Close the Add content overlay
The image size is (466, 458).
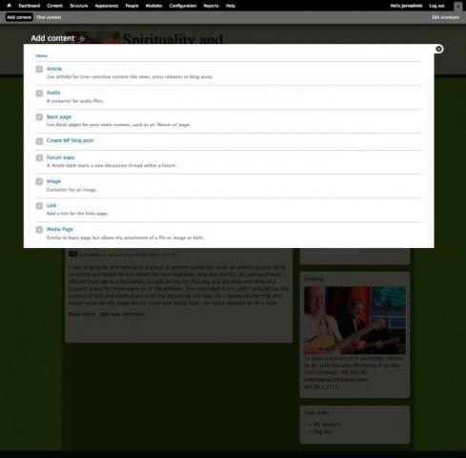click(x=438, y=49)
